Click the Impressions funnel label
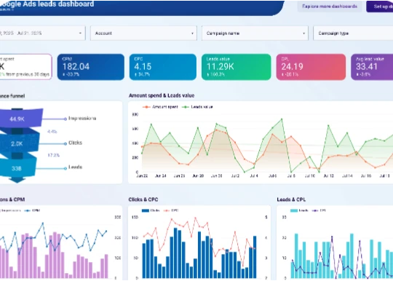 (x=82, y=119)
